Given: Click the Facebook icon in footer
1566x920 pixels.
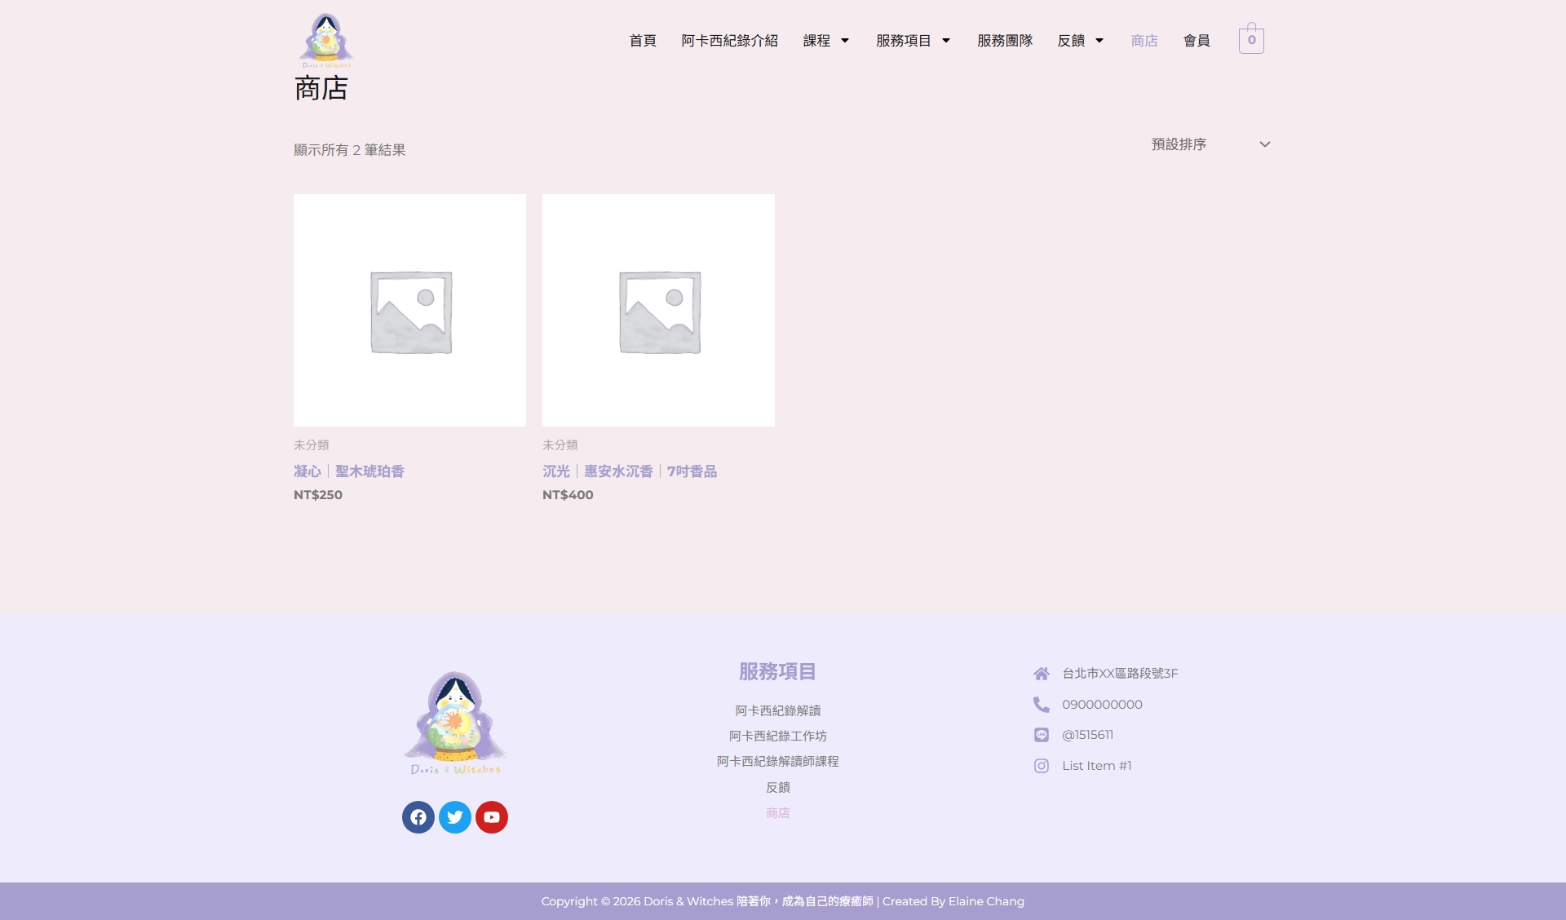Looking at the screenshot, I should pos(418,817).
